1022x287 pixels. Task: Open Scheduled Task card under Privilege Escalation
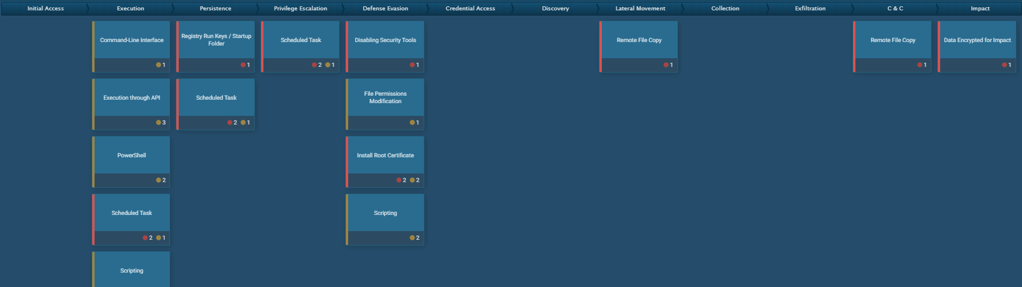click(301, 40)
